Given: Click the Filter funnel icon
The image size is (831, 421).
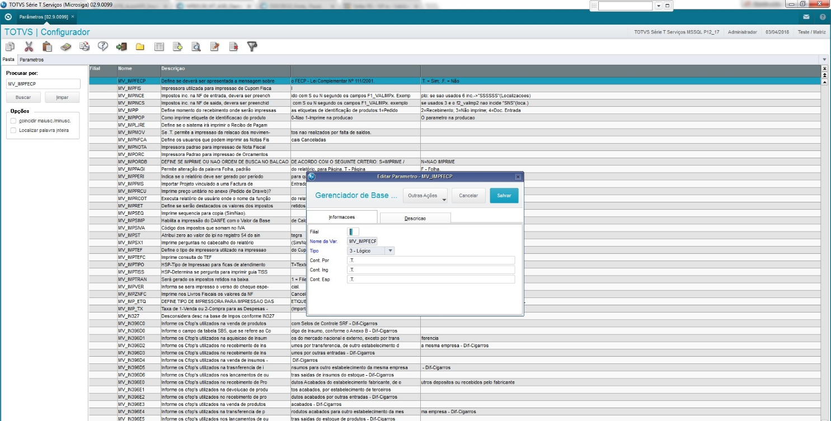Looking at the screenshot, I should coord(252,46).
